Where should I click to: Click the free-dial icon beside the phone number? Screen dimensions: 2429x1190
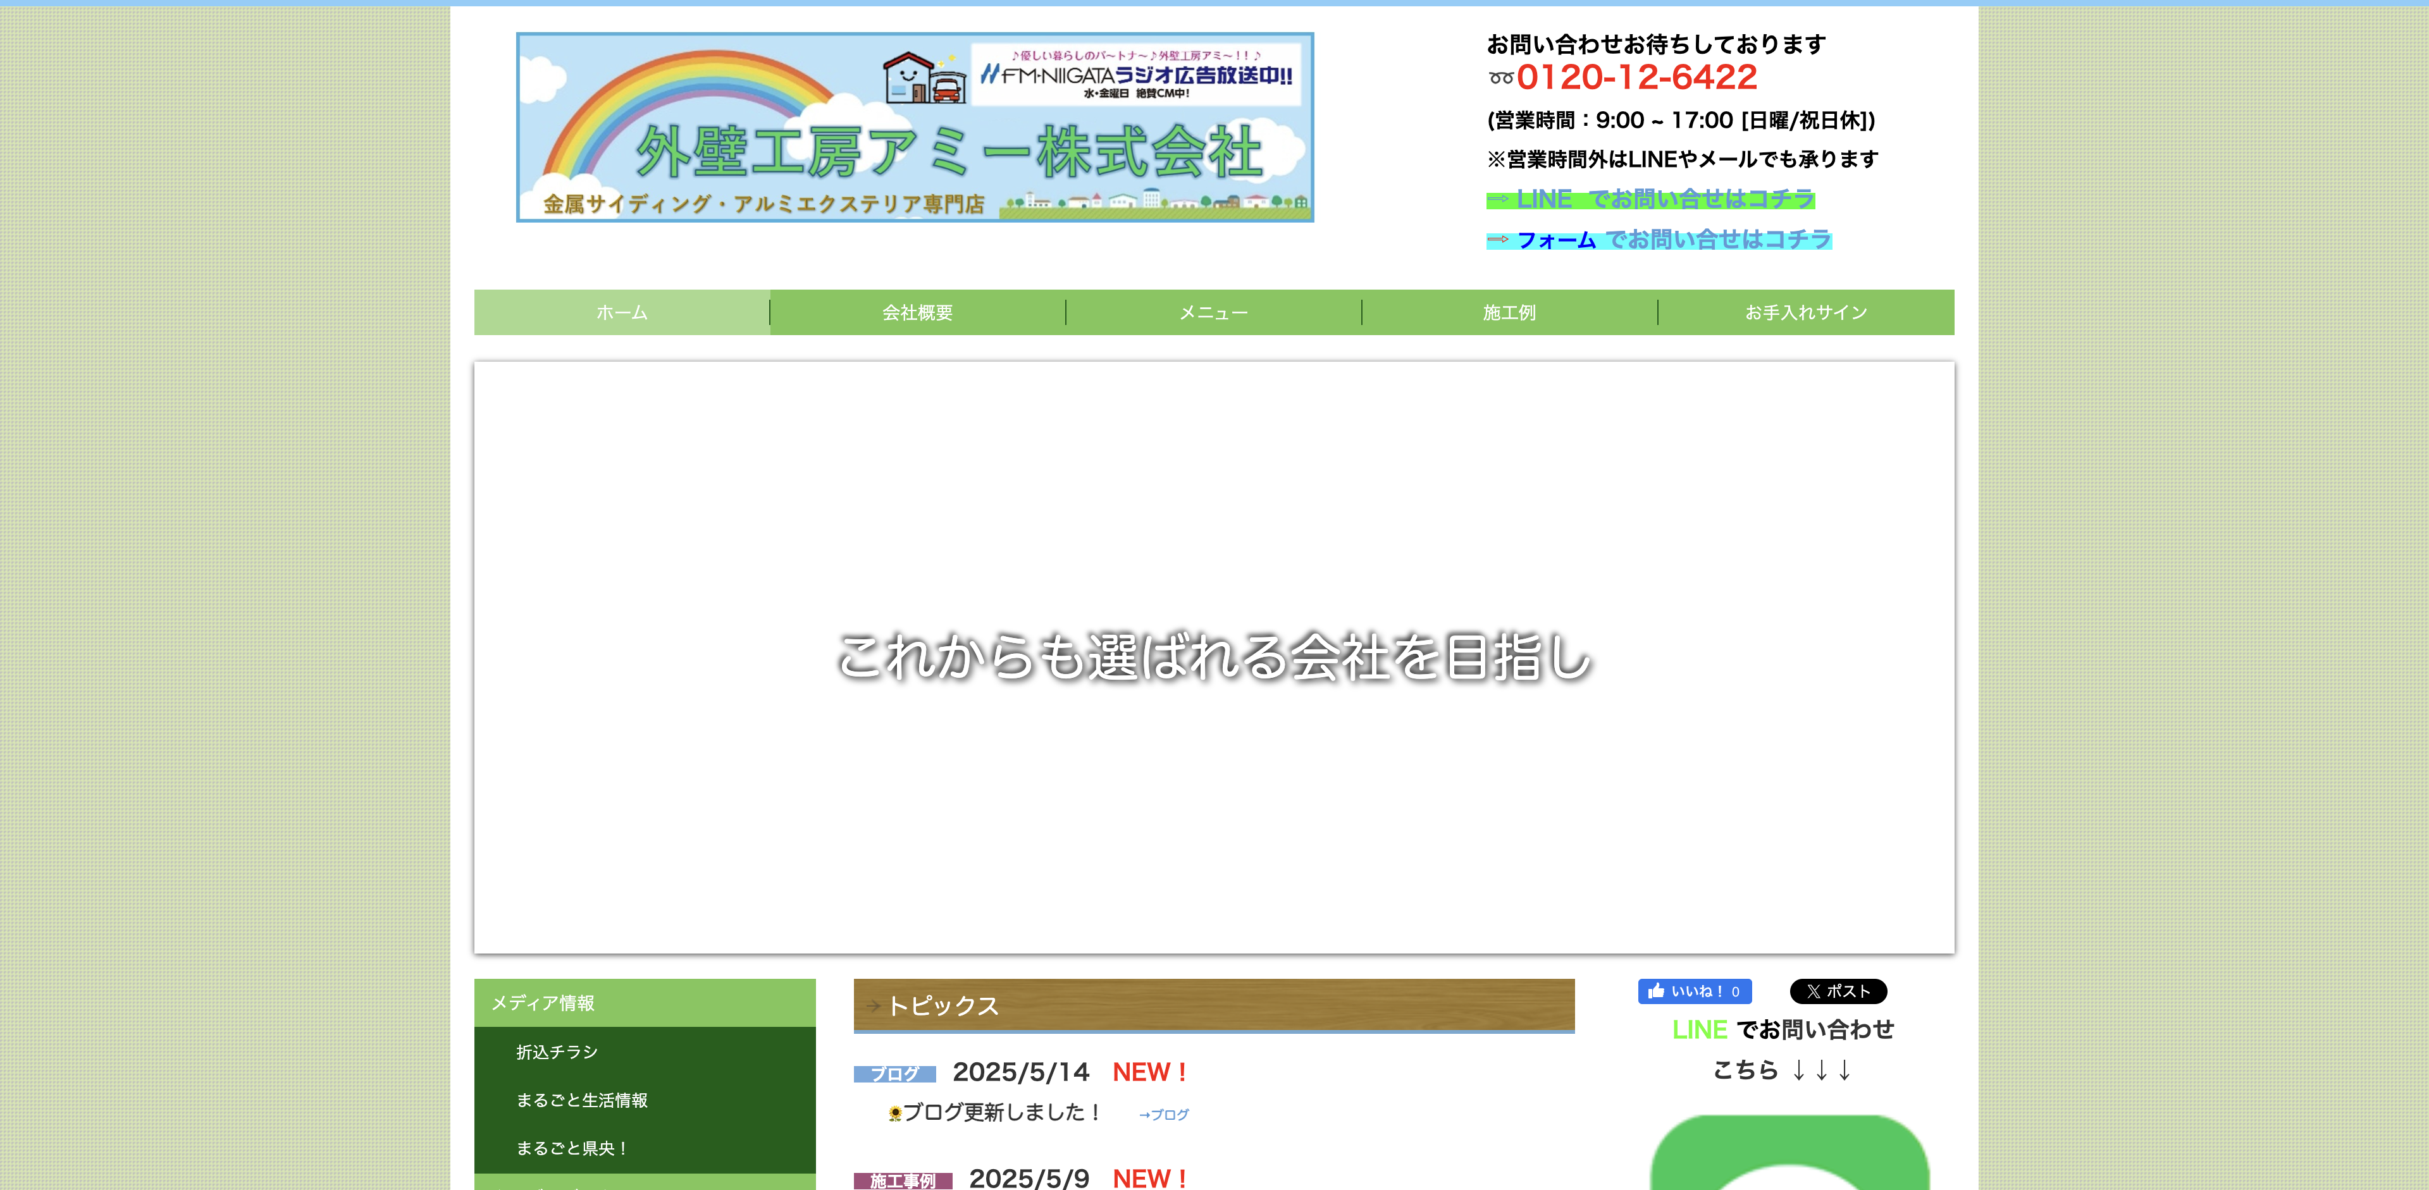(x=1501, y=78)
